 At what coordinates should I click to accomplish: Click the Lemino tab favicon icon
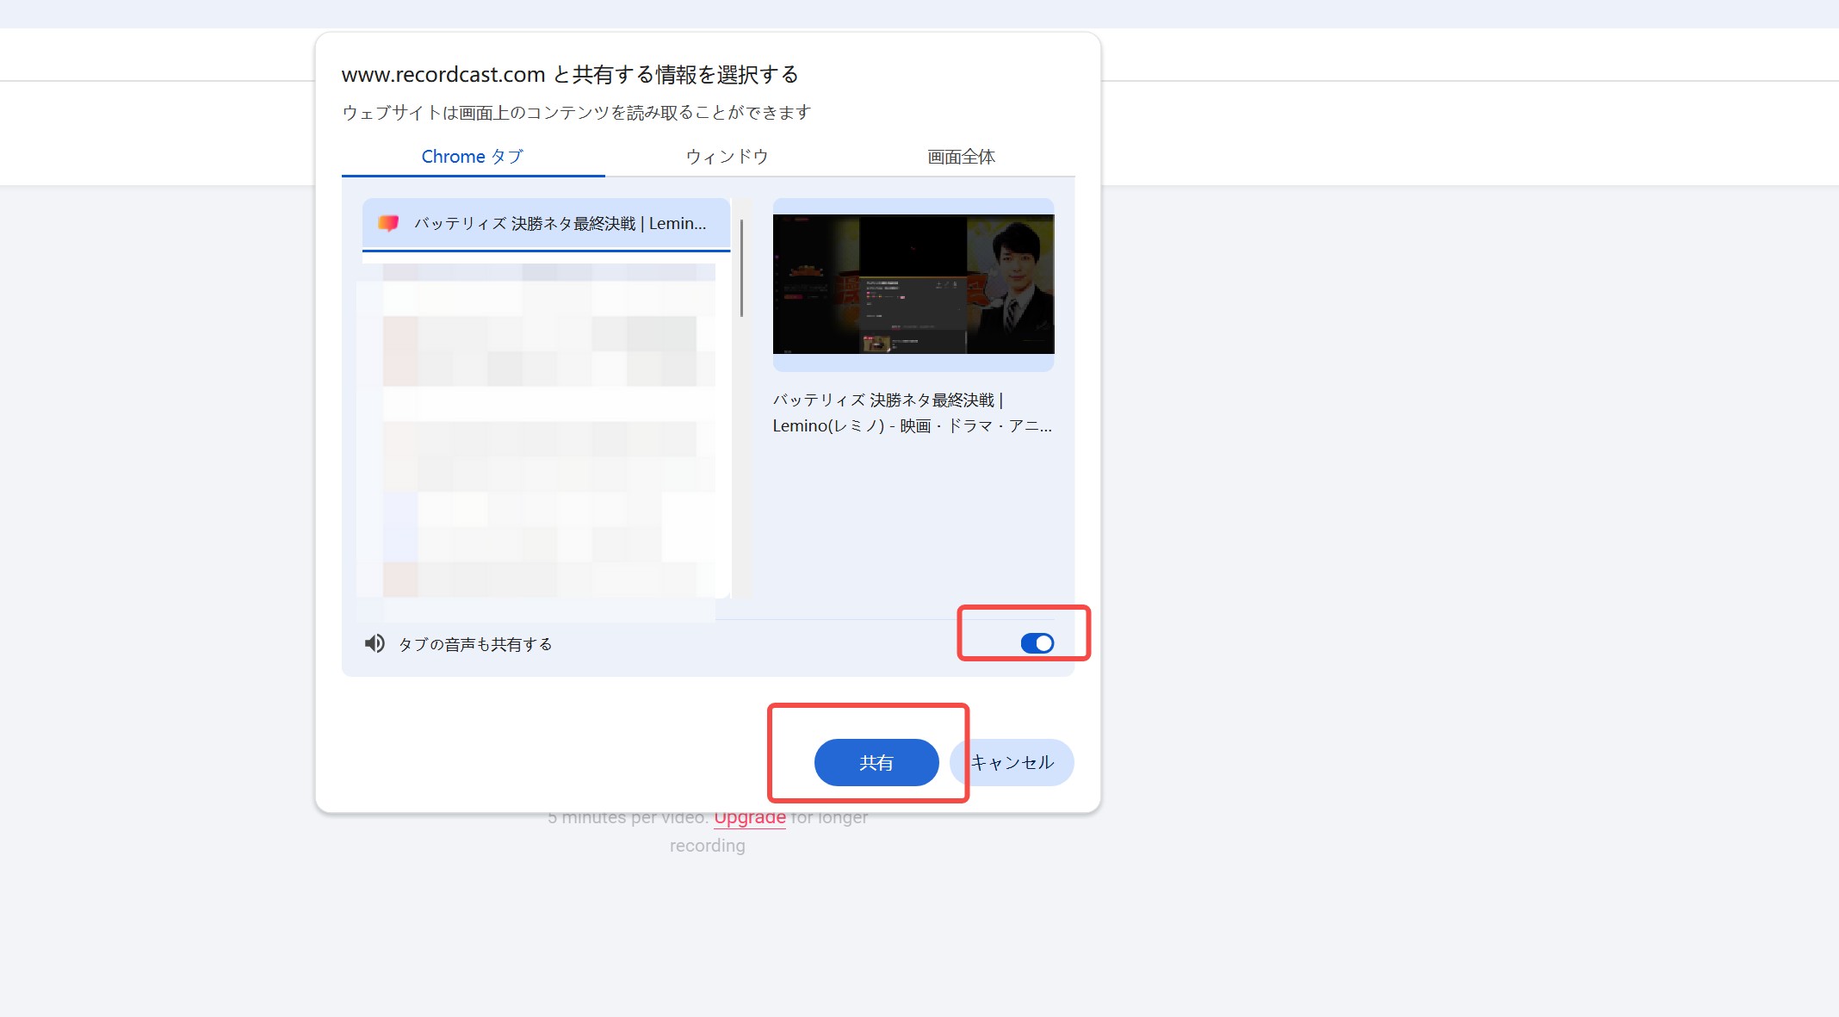pyautogui.click(x=388, y=223)
